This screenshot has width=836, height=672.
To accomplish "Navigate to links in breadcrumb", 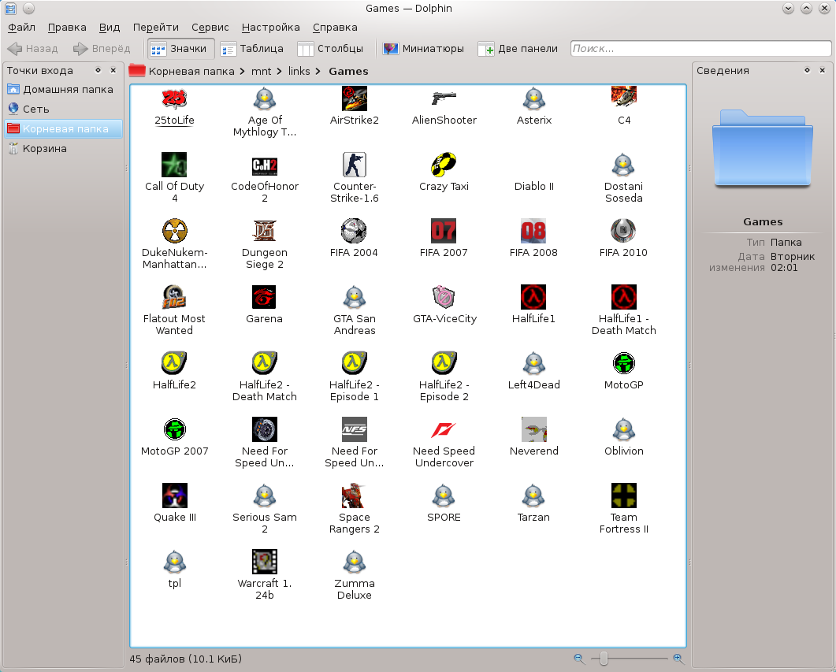I will point(299,72).
